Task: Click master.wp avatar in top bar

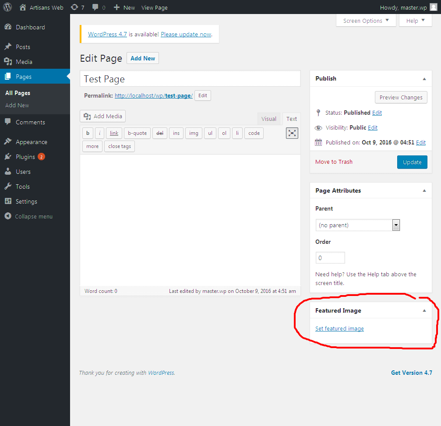Action: [434, 7]
